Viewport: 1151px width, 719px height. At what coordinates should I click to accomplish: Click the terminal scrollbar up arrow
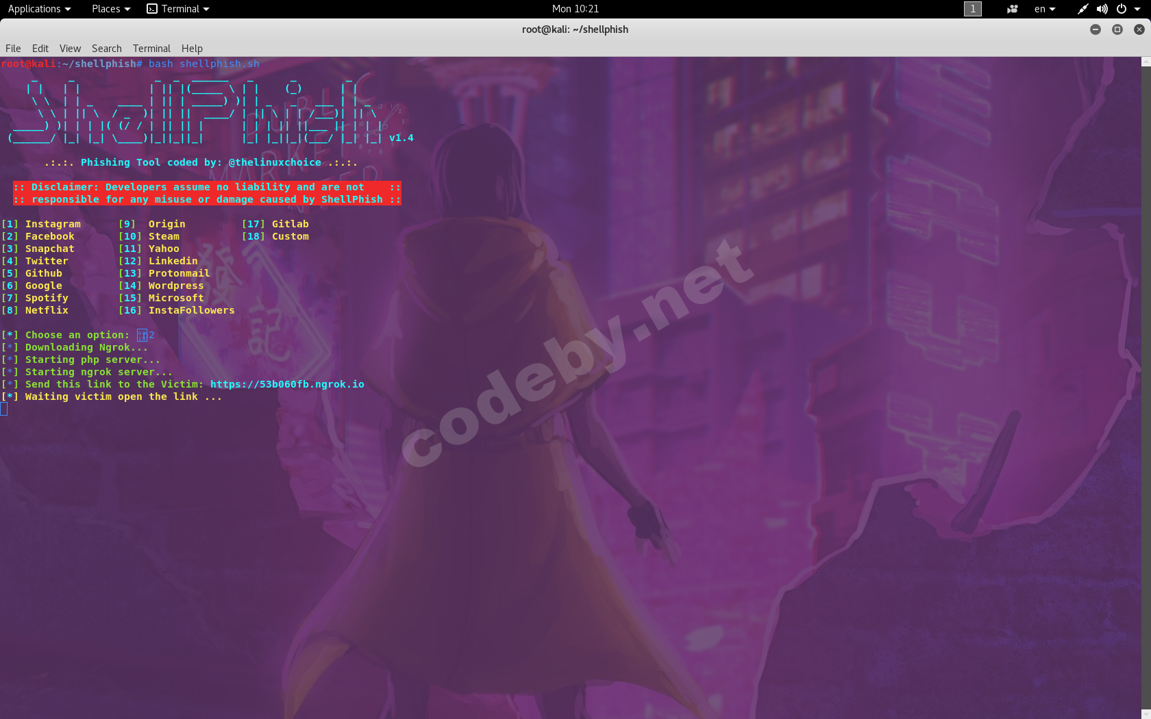(x=1146, y=62)
